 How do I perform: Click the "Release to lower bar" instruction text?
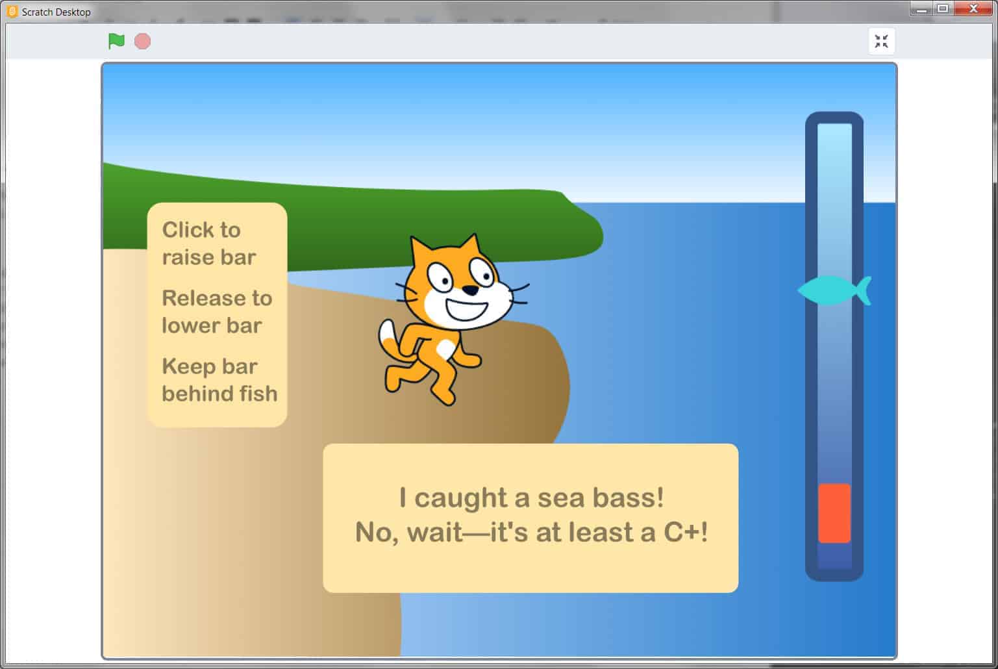(x=216, y=312)
